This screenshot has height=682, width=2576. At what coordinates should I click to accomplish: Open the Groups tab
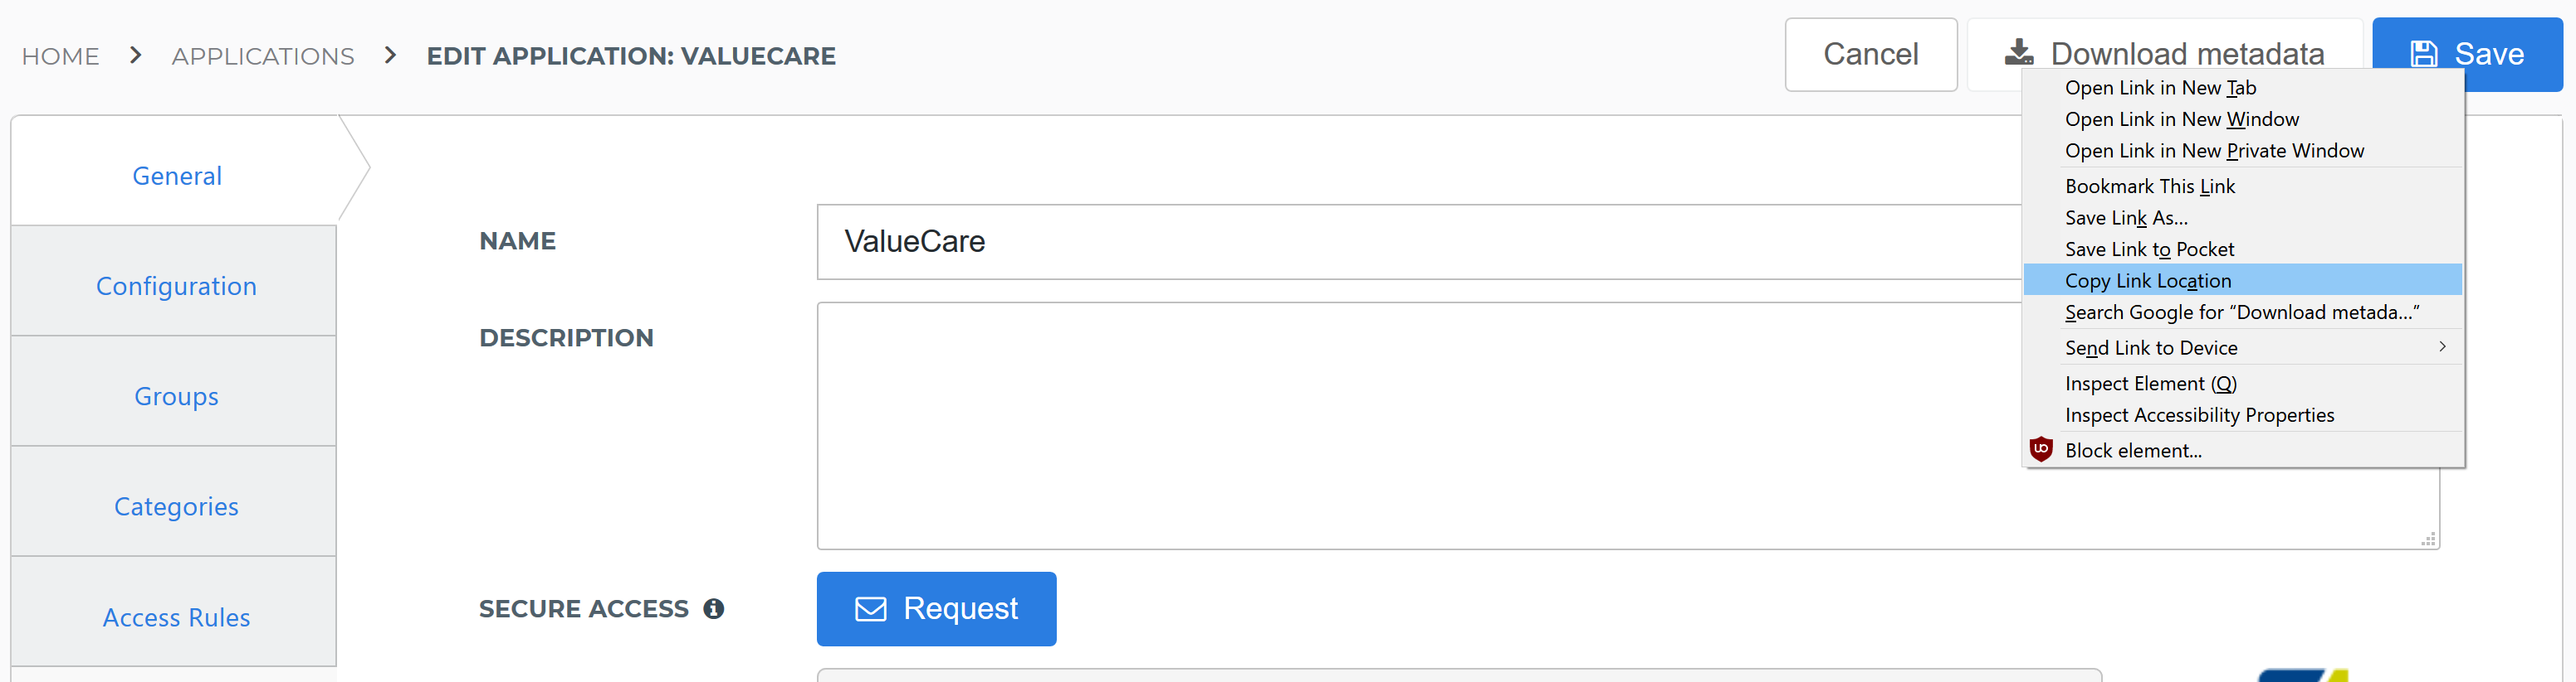click(x=175, y=396)
